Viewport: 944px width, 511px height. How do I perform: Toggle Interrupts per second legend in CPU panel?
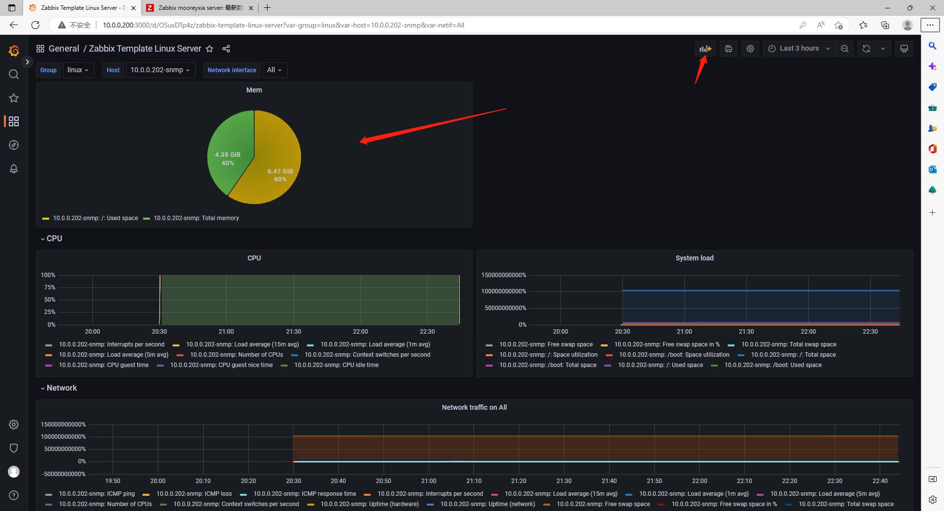click(112, 344)
